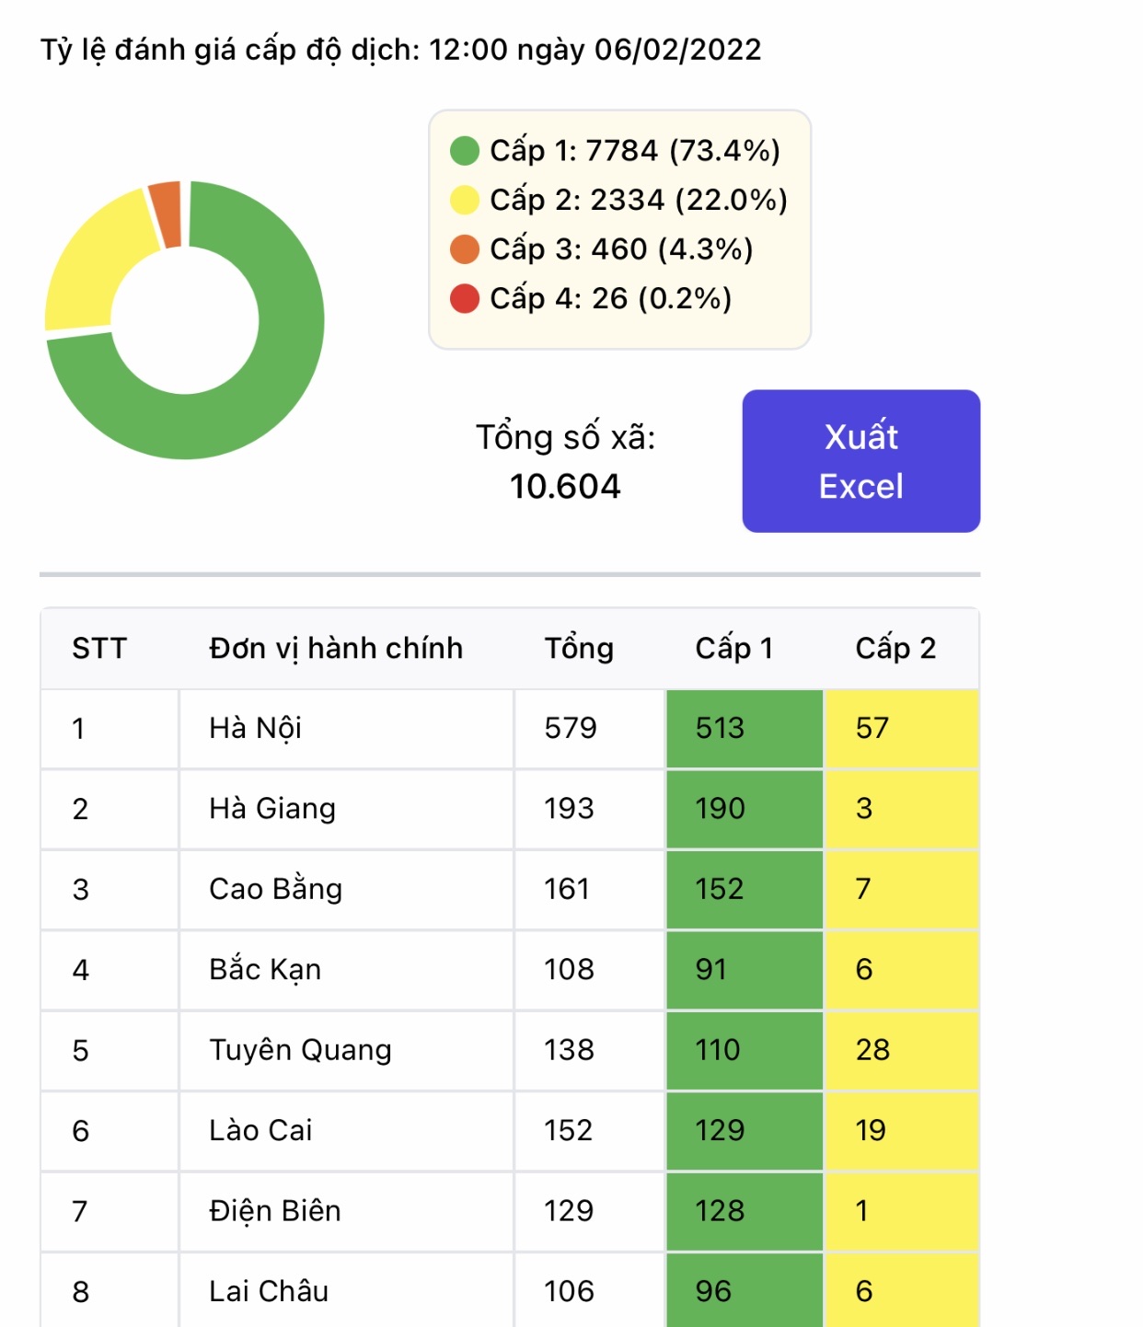The width and height of the screenshot is (1143, 1327).
Task: Click the yellow cell showing 28
Action: pyautogui.click(x=901, y=1050)
